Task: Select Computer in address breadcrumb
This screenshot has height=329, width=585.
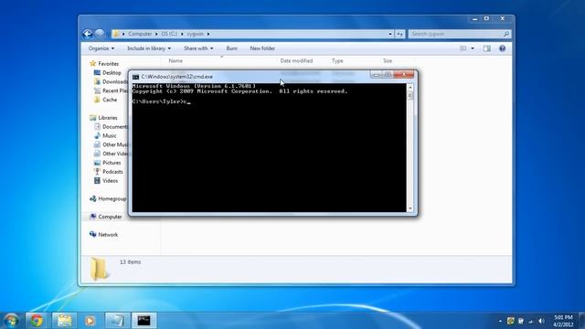Action: click(x=140, y=34)
